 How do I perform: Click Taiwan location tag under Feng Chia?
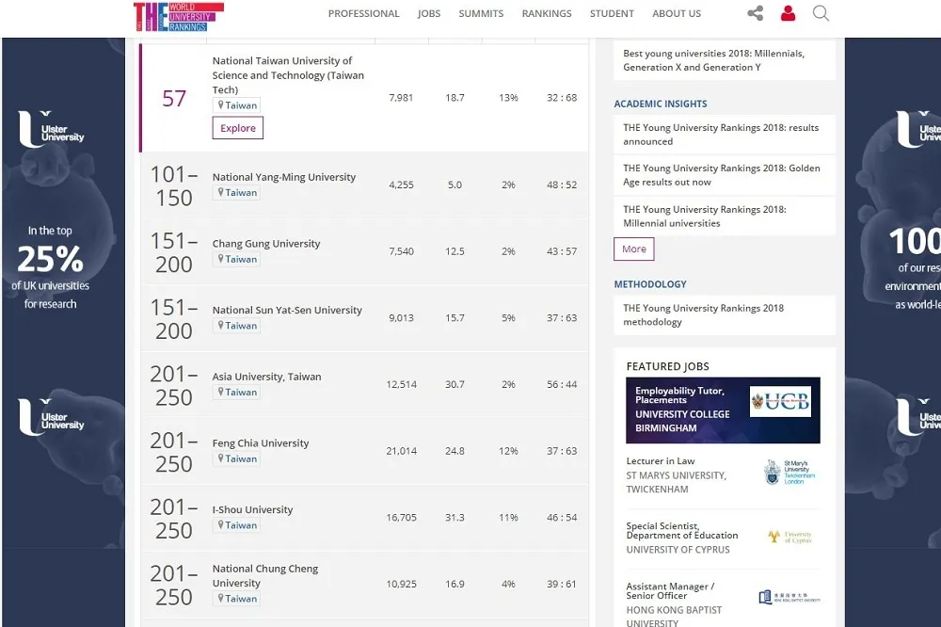(236, 458)
